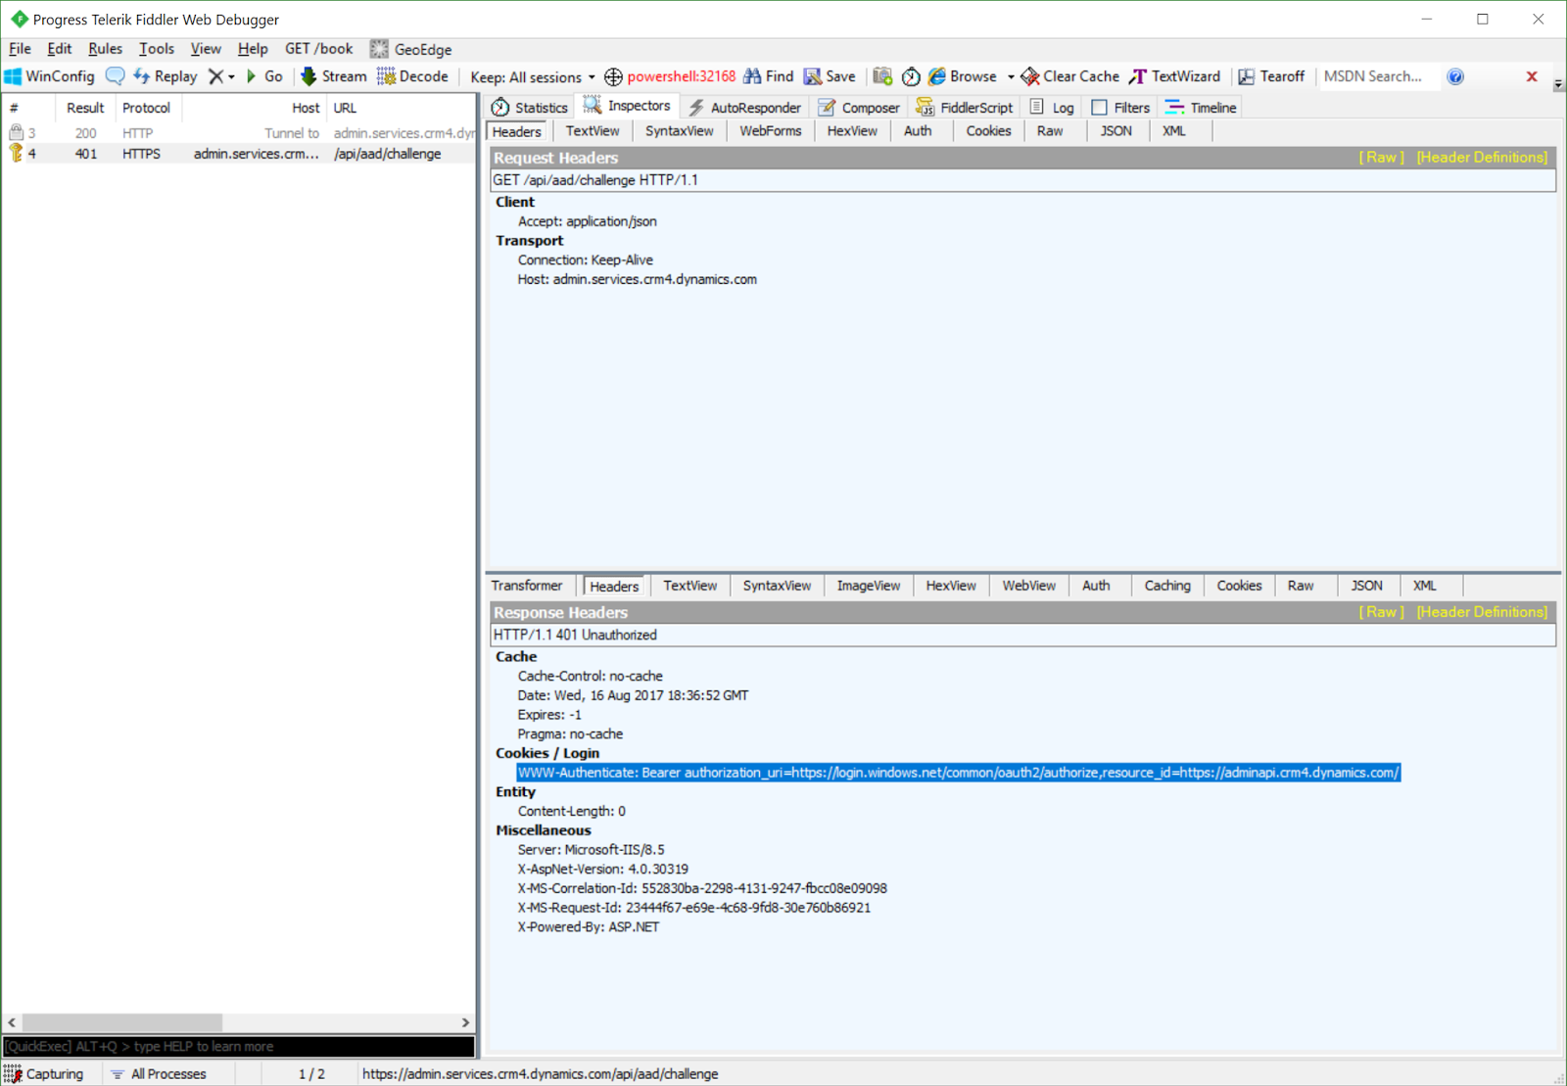Click response [Header Definitions] link
This screenshot has height=1086, width=1567.
[x=1482, y=612]
